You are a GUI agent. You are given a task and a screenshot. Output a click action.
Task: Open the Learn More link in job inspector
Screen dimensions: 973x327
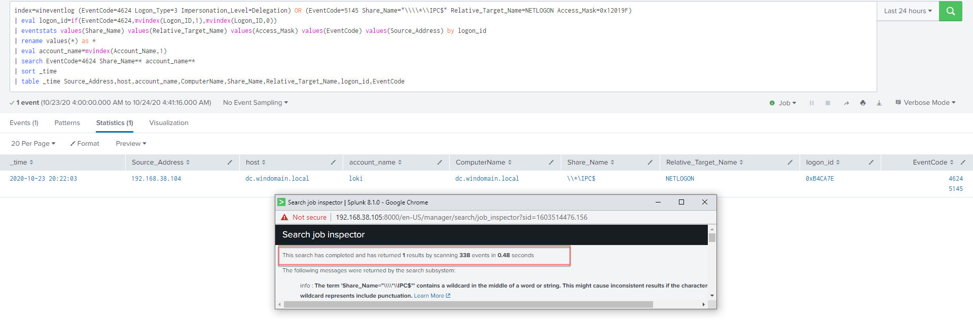point(432,296)
